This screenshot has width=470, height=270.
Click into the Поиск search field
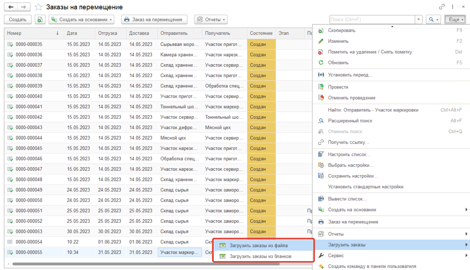[372, 20]
